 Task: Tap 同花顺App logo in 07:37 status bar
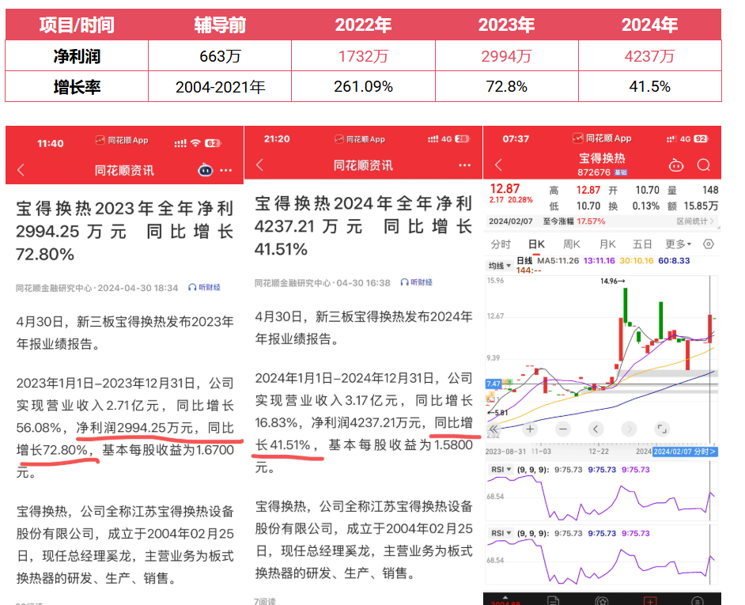[602, 138]
